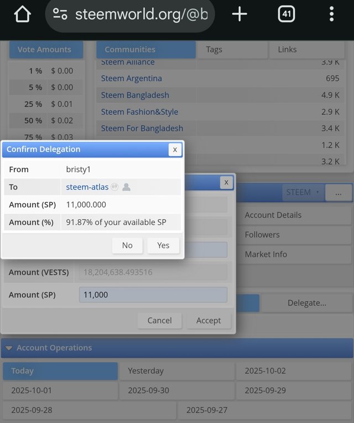Open Steem Fashion&Style community link

pyautogui.click(x=139, y=112)
